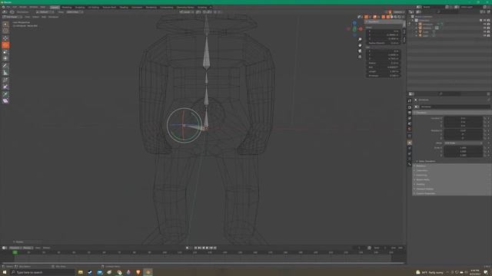Open Tool properties tab icon
492x276 pixels.
410,100
